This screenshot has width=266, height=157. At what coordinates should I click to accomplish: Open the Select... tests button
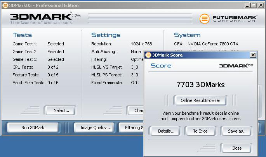(x=60, y=110)
